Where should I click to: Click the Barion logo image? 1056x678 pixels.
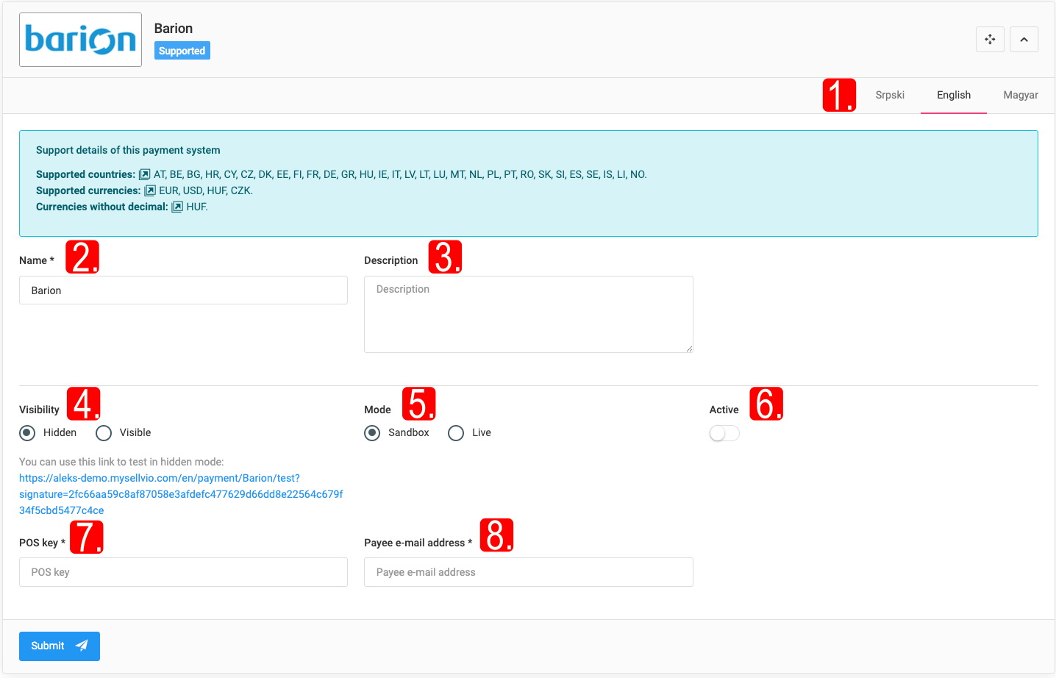[x=80, y=40]
